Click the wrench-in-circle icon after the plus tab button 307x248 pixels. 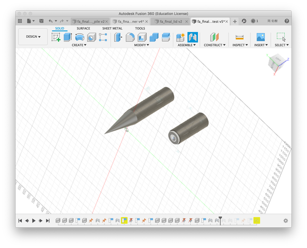pos(244,21)
